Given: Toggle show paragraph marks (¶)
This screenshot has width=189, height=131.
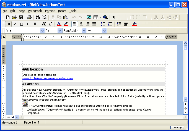Looking at the screenshot, I should click(x=114, y=17).
